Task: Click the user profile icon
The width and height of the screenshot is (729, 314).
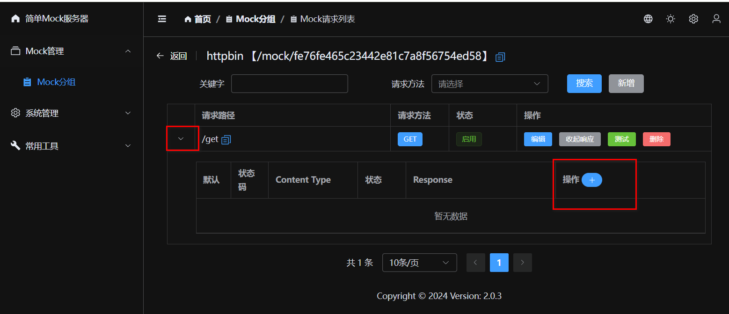Action: [x=716, y=19]
